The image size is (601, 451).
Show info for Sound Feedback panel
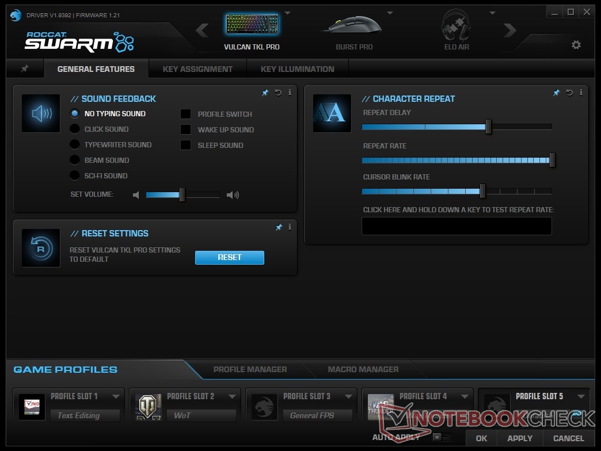point(290,92)
